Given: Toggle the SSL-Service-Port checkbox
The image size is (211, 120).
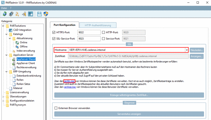Looking at the screenshot, I should (54, 39).
